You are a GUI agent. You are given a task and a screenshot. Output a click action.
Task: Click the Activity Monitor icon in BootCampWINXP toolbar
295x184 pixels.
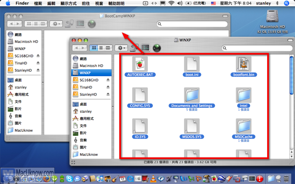pos(80,24)
